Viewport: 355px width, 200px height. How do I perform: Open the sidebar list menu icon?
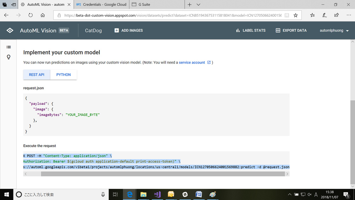(x=9, y=47)
